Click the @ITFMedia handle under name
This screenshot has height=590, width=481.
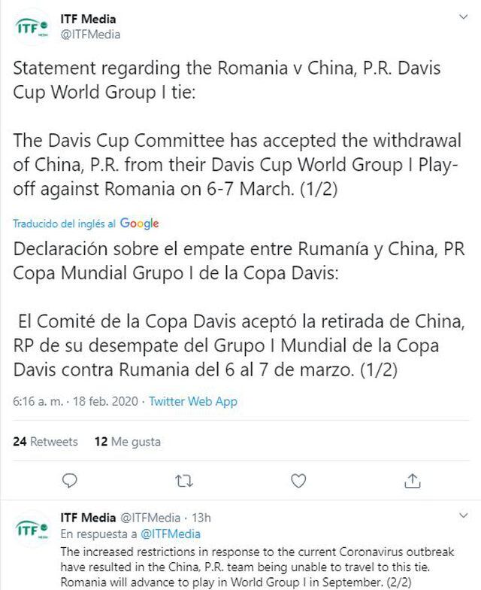tap(89, 34)
